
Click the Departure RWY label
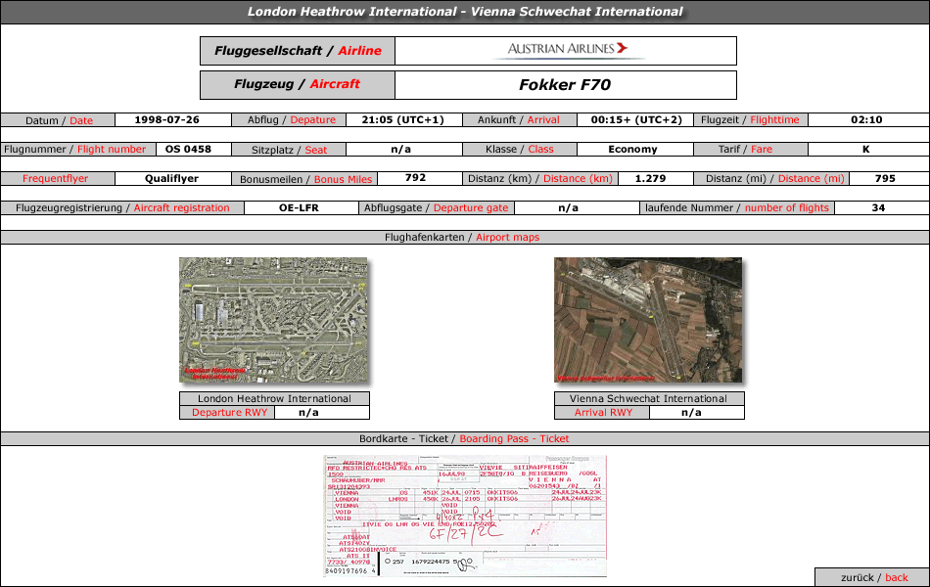(x=227, y=413)
